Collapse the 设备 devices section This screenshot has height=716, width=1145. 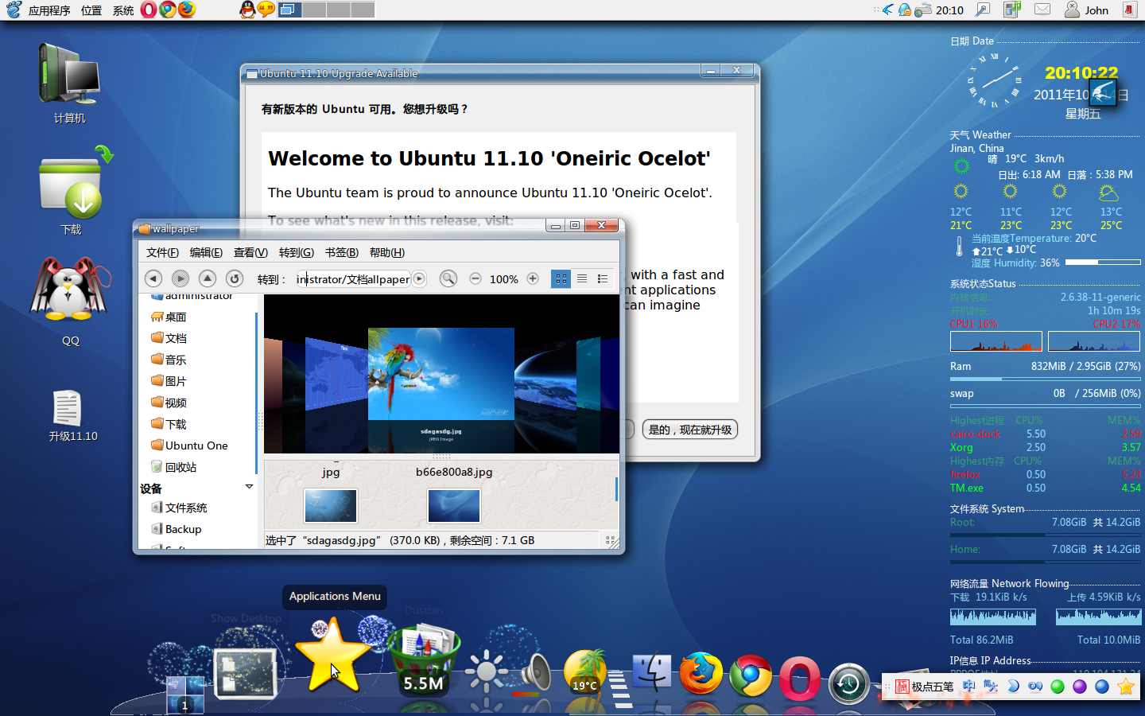pyautogui.click(x=249, y=487)
